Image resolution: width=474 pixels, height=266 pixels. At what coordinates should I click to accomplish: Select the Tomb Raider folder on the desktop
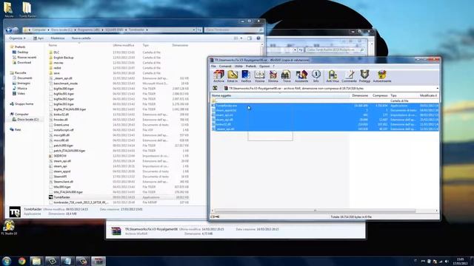click(27, 10)
